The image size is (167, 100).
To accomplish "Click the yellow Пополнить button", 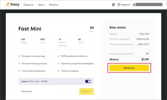I will click(129, 68).
